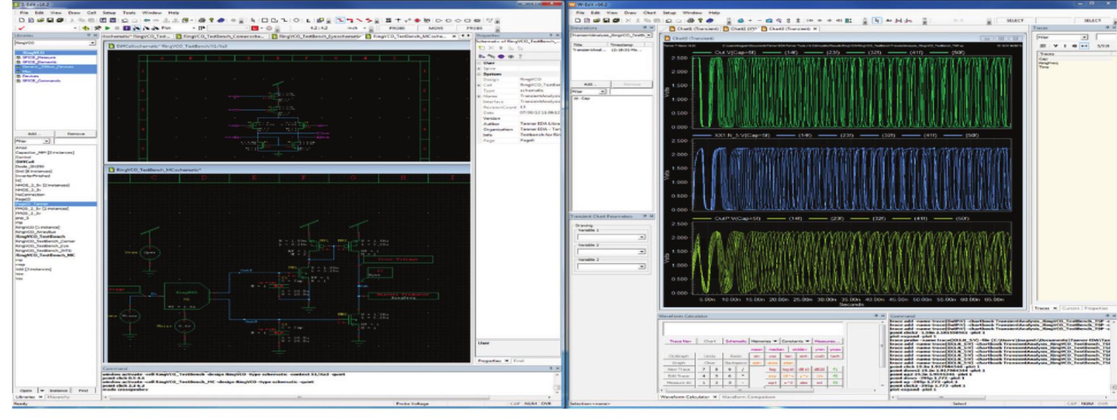Click green Out V waveform chart

[x=851, y=92]
